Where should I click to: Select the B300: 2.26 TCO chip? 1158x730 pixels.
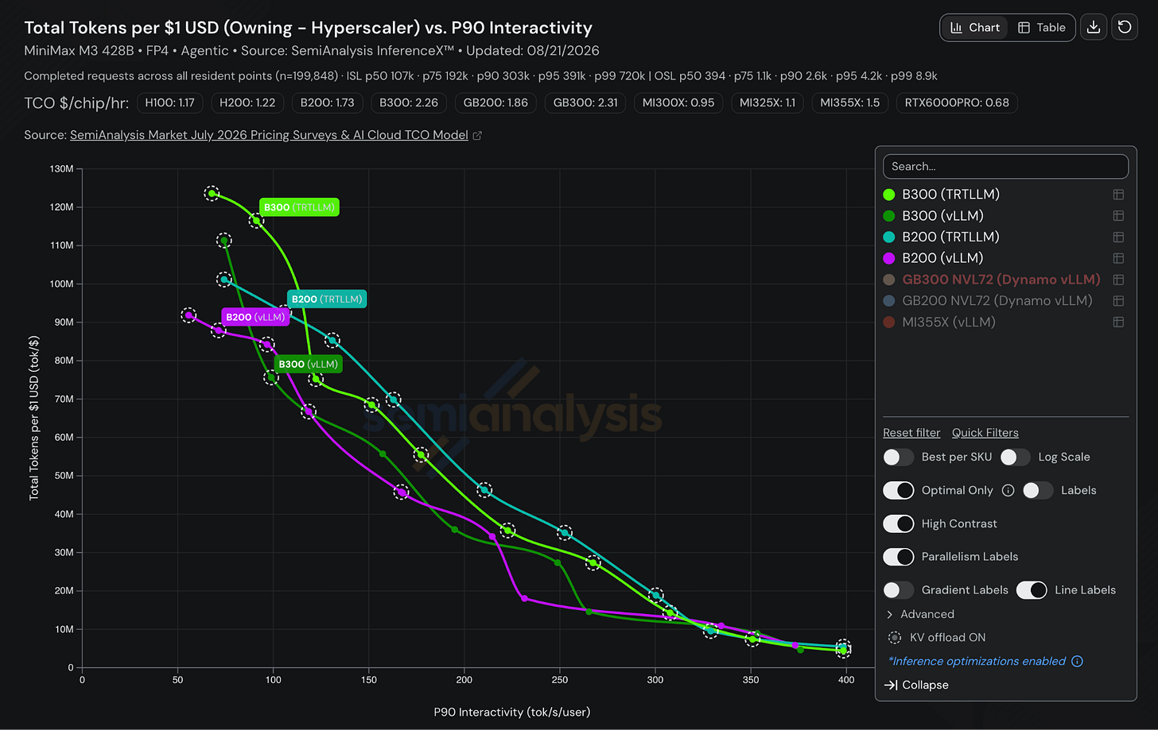point(409,102)
